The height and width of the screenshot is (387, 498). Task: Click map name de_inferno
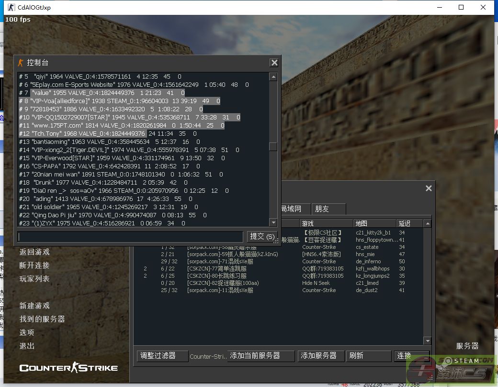pos(368,261)
